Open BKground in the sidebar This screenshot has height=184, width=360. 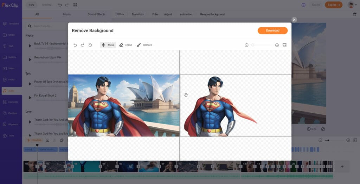pos(11,124)
